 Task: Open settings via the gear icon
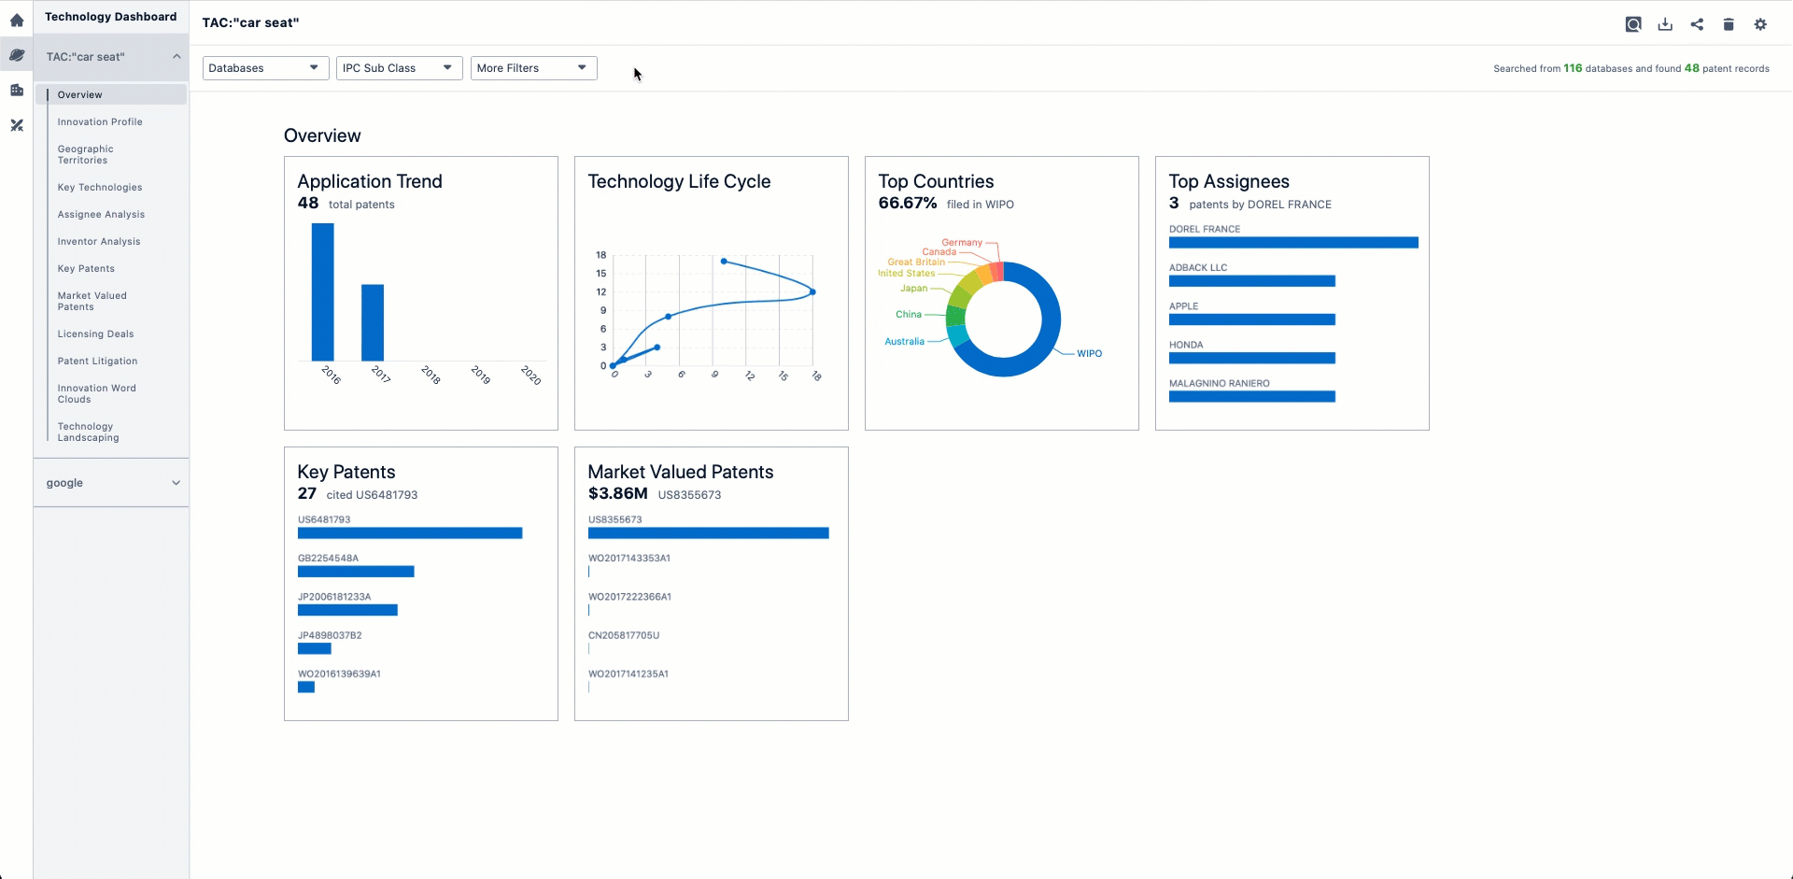pyautogui.click(x=1759, y=24)
